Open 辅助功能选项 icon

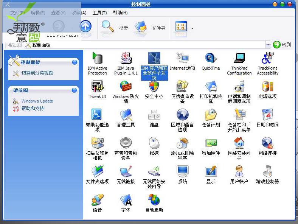pyautogui.click(x=96, y=114)
